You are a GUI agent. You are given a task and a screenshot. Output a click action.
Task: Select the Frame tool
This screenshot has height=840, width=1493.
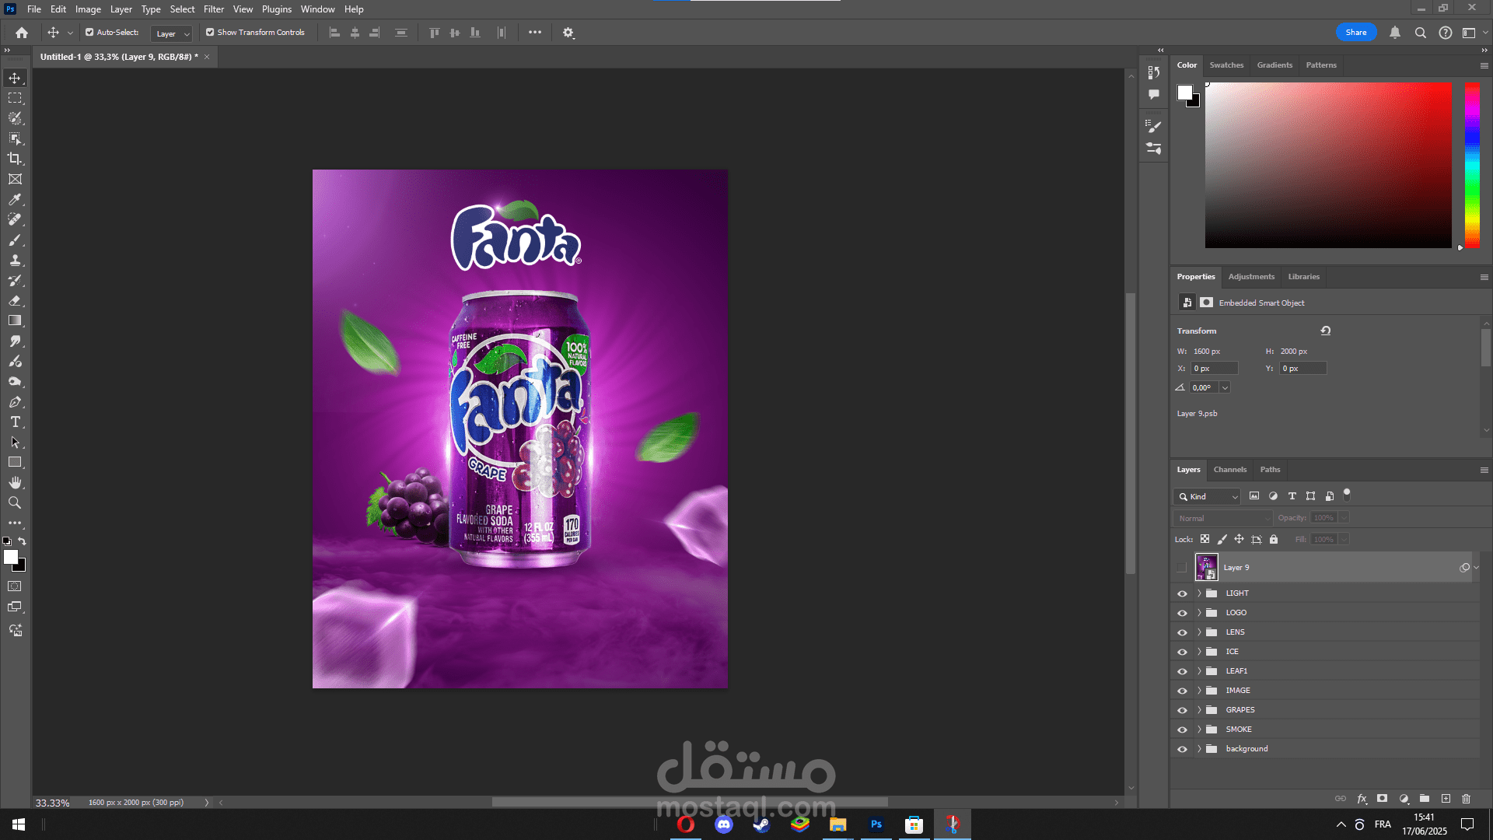(x=15, y=179)
